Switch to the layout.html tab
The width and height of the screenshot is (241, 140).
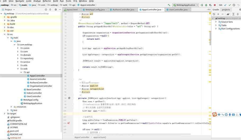(x=72, y=9)
